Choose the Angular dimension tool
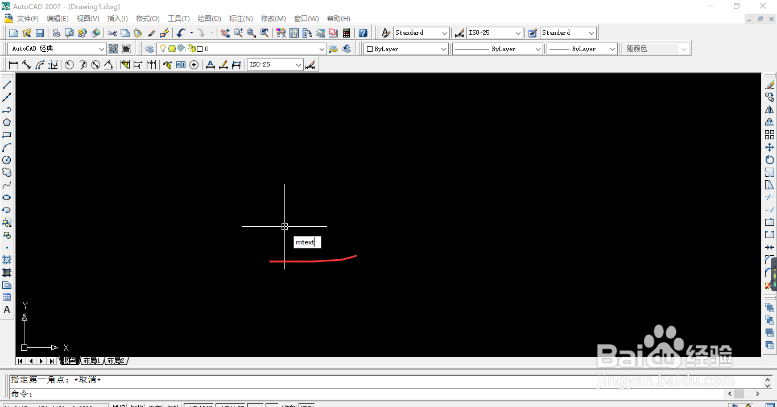777x407 pixels. 108,65
